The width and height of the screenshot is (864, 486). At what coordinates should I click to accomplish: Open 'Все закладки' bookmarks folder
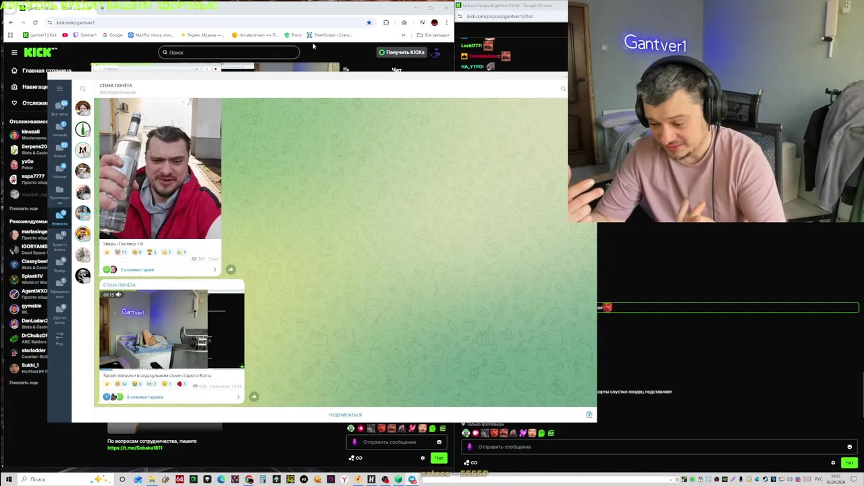(433, 35)
